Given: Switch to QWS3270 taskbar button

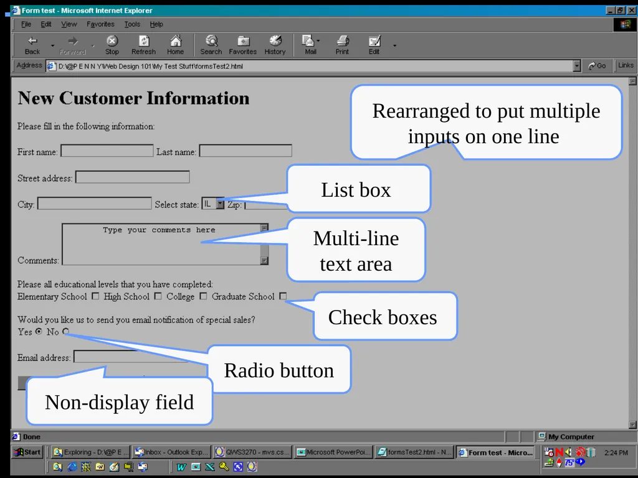Looking at the screenshot, I should (x=252, y=452).
